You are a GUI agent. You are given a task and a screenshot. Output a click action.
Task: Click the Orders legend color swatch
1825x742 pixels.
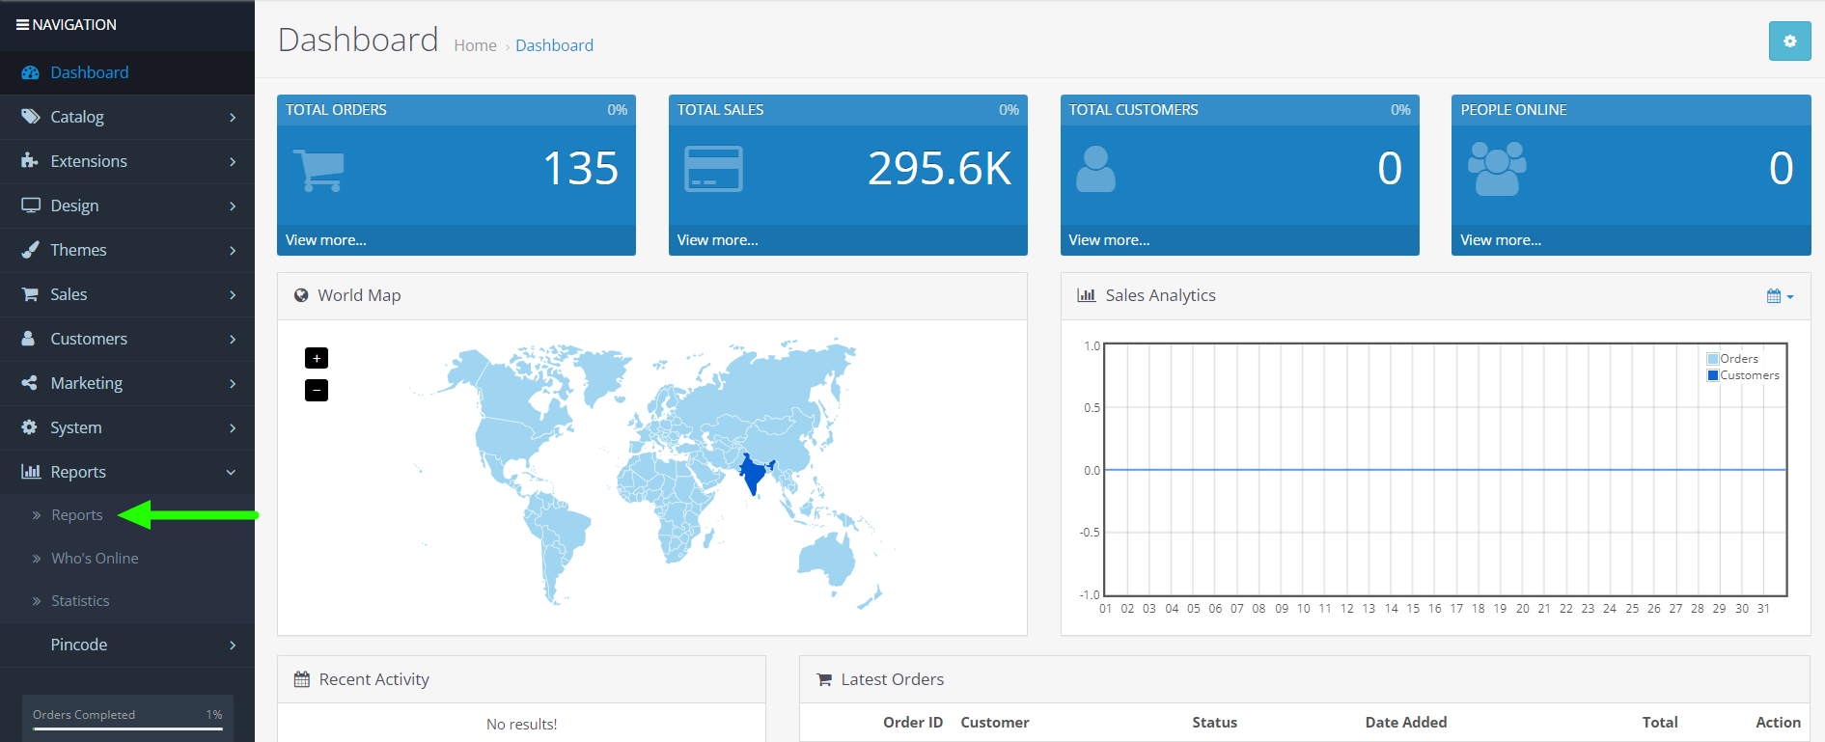(x=1713, y=359)
